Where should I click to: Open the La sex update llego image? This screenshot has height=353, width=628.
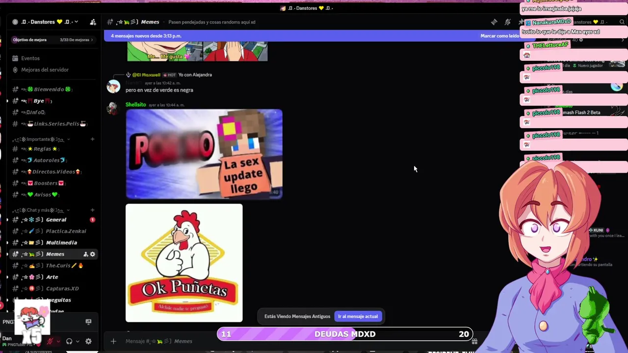(204, 154)
